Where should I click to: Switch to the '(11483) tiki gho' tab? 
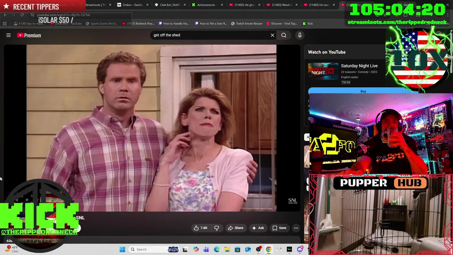(244, 5)
